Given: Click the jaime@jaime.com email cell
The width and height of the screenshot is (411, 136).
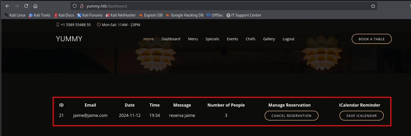Looking at the screenshot, I should (90, 115).
